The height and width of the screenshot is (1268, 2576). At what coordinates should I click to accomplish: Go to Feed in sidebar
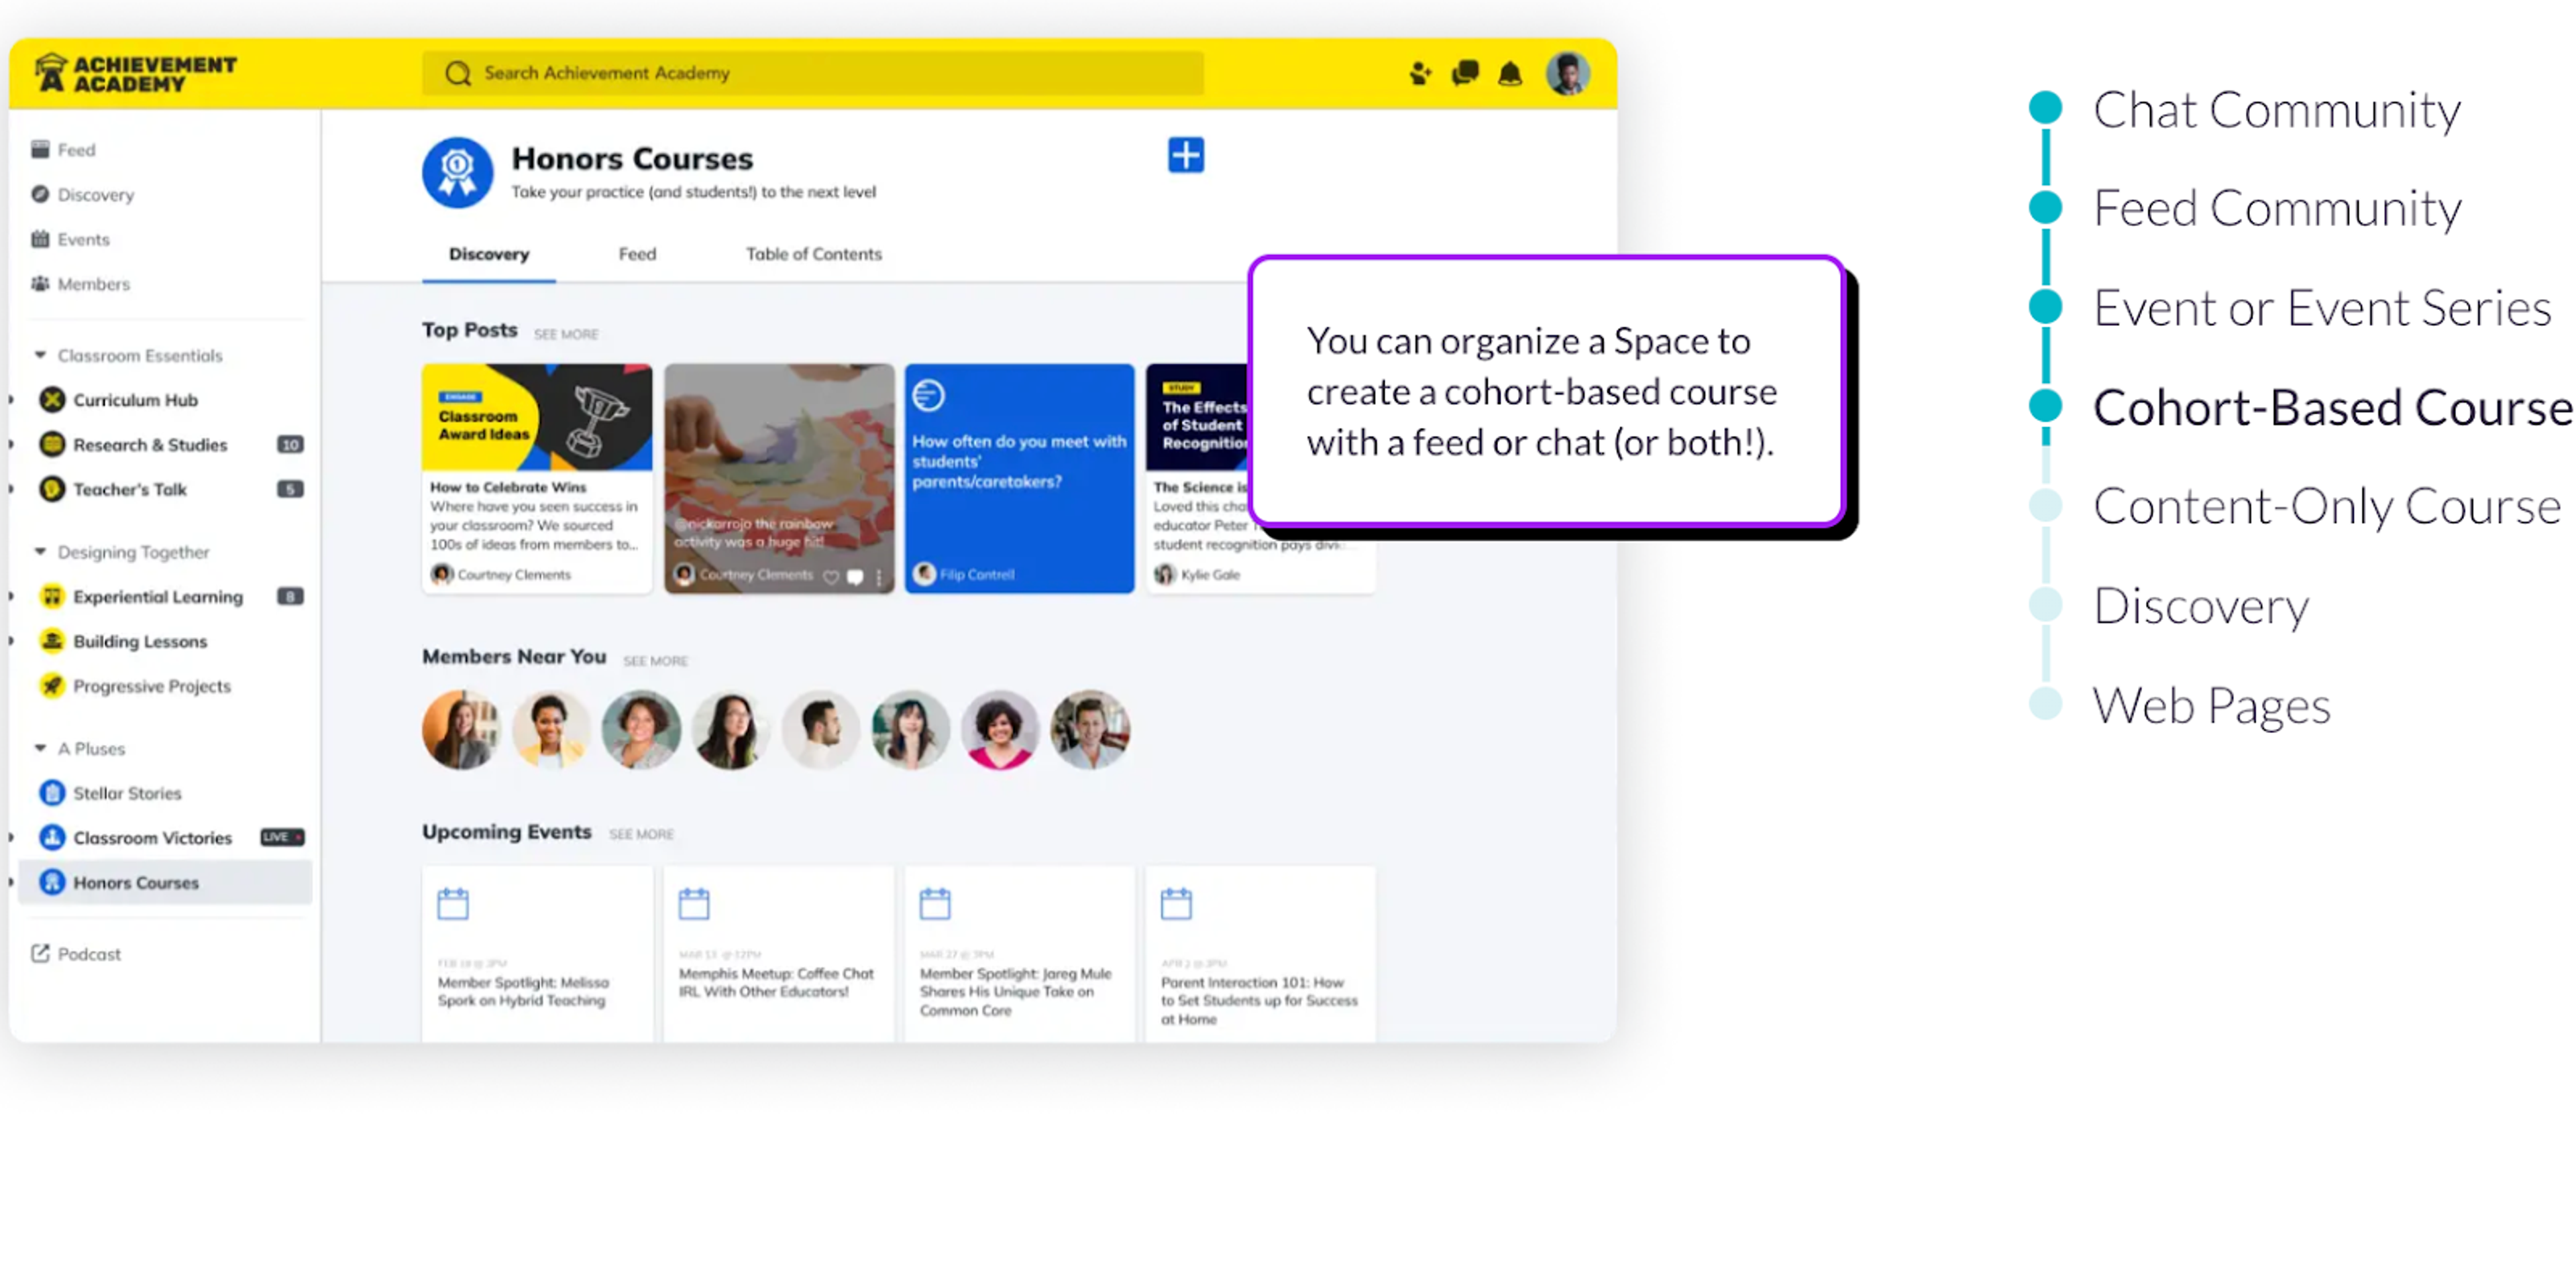(x=63, y=150)
